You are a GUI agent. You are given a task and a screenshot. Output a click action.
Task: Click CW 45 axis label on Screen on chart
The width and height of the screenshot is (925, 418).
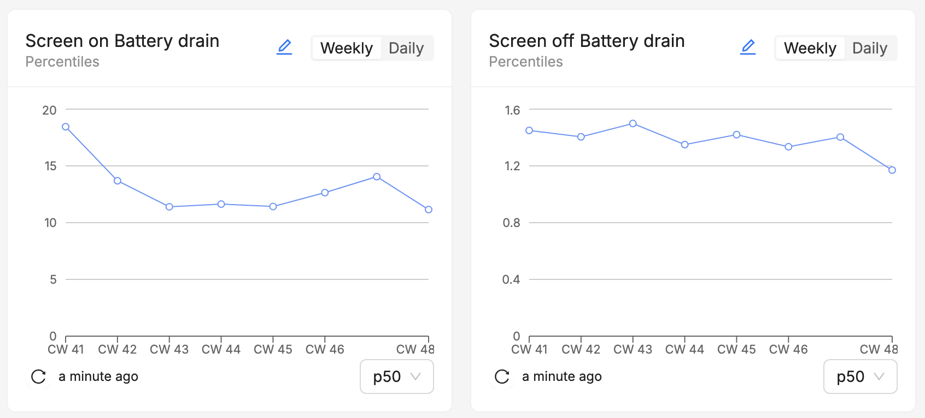point(273,349)
